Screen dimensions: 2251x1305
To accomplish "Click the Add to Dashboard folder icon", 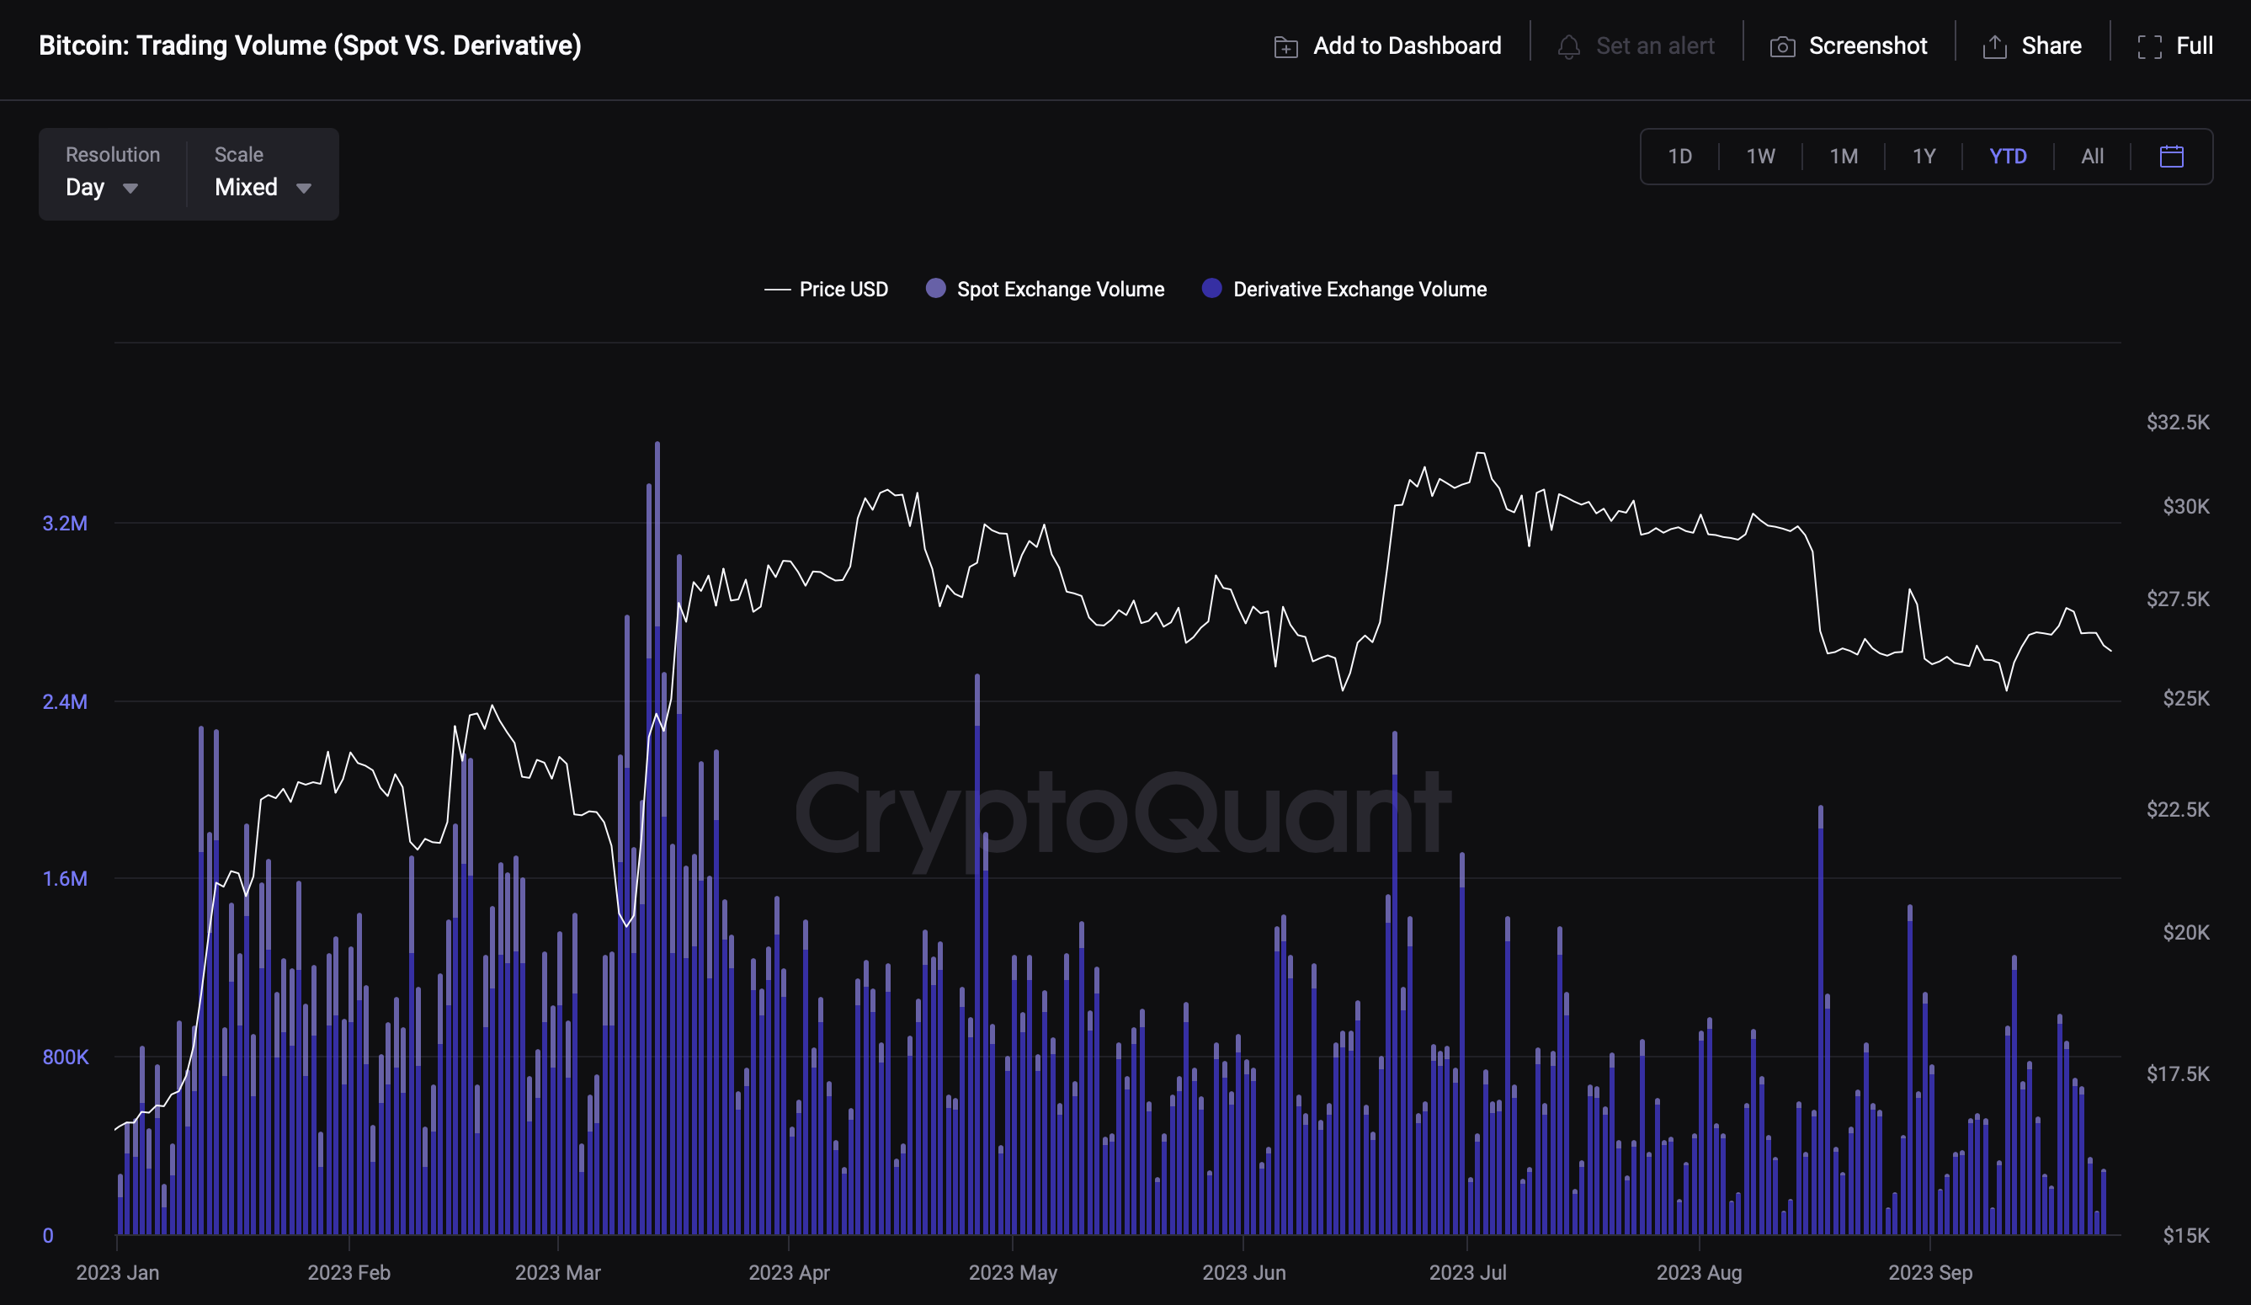I will pyautogui.click(x=1285, y=46).
